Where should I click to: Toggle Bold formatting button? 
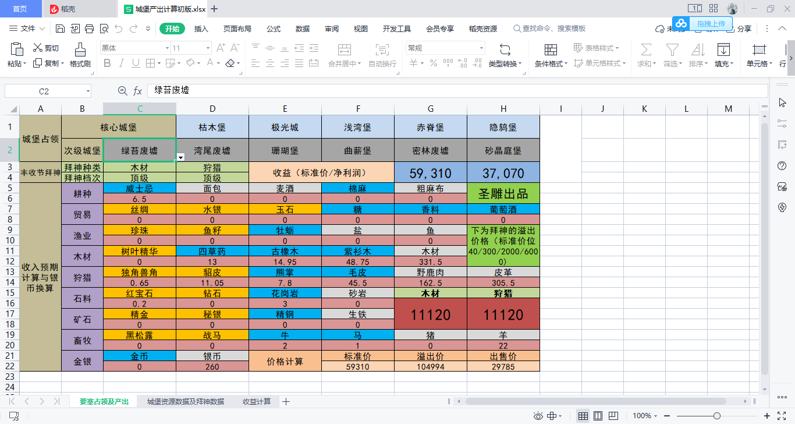point(107,63)
